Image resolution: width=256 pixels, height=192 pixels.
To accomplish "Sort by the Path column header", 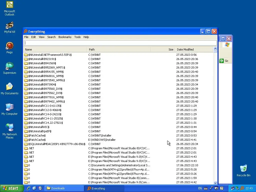I will click(119, 49).
